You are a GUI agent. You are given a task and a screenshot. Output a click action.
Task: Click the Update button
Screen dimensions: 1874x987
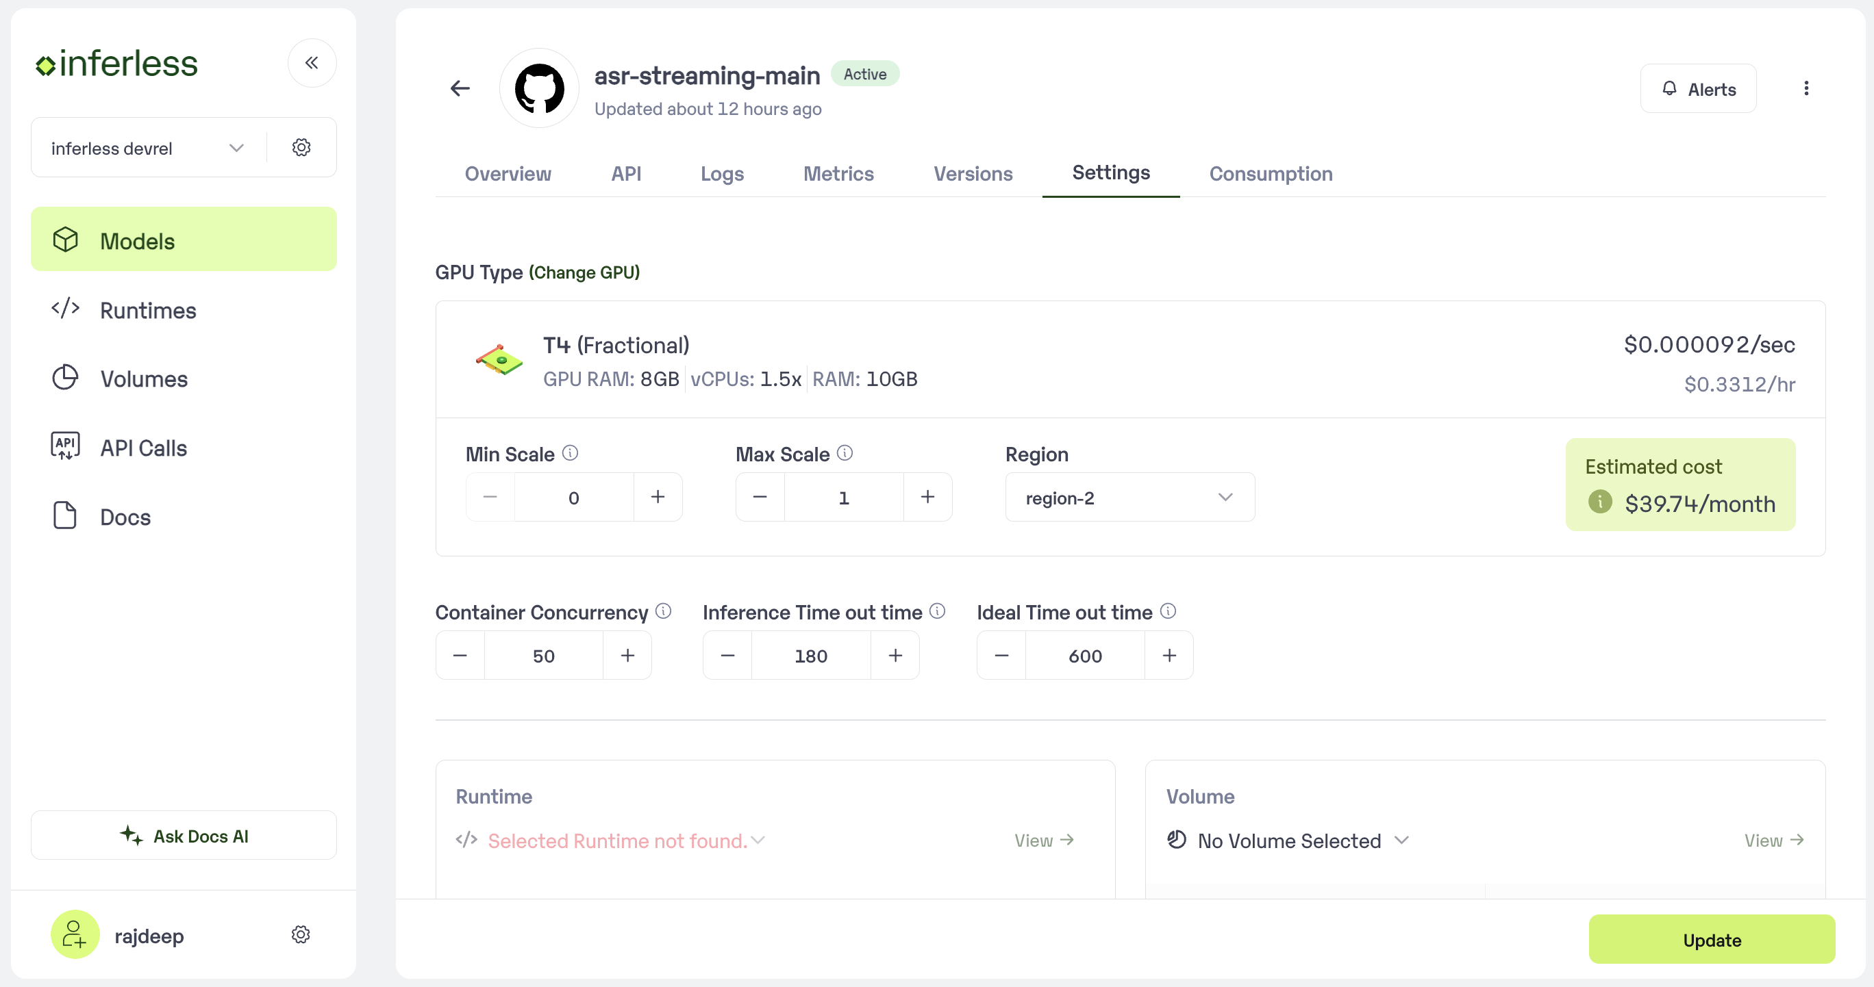click(1711, 940)
